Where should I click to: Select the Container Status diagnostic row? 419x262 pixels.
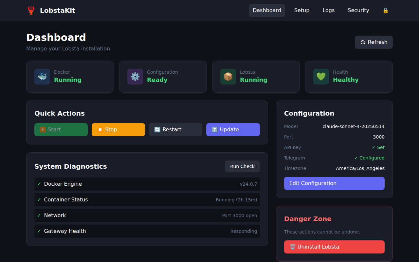(x=147, y=199)
